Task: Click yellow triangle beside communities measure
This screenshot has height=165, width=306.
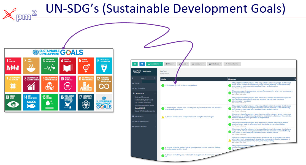Action: click(230, 140)
